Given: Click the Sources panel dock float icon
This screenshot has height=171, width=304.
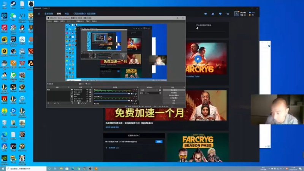Looking at the screenshot, I should click(92, 87).
